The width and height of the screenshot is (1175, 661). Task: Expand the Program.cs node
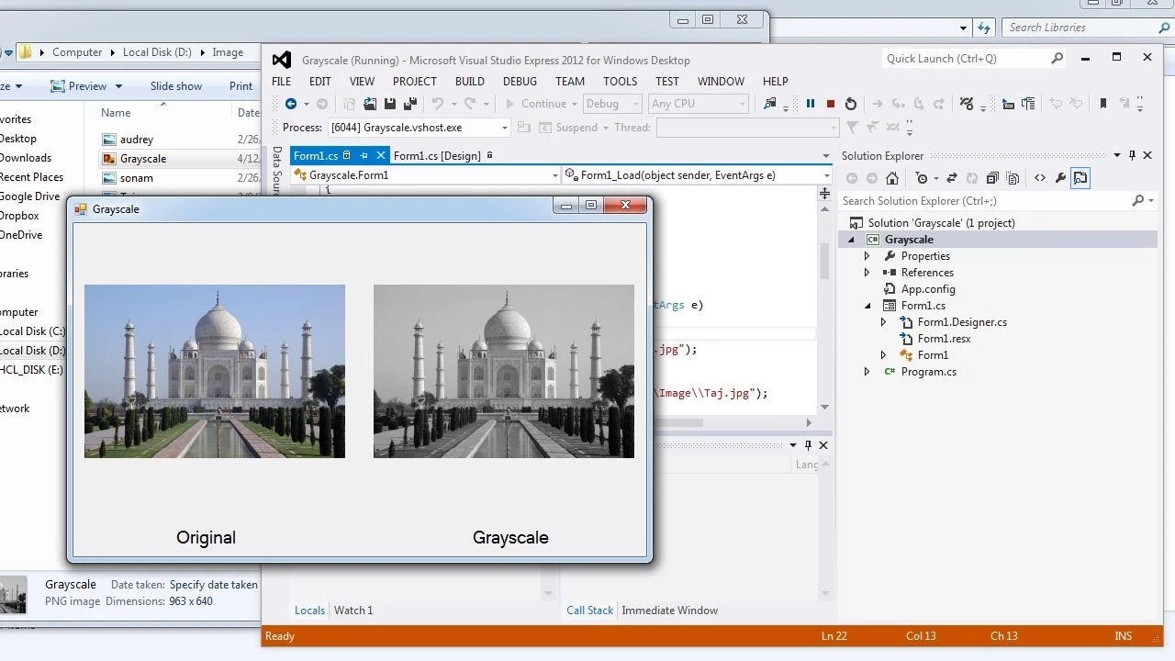(x=867, y=372)
